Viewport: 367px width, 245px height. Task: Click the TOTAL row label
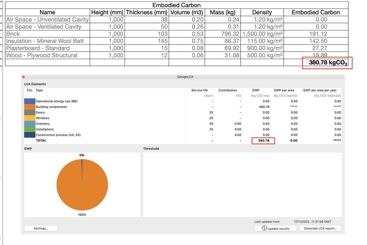point(41,140)
